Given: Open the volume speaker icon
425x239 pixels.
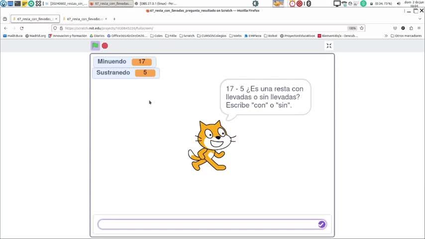Looking at the screenshot, I should [x=399, y=3].
